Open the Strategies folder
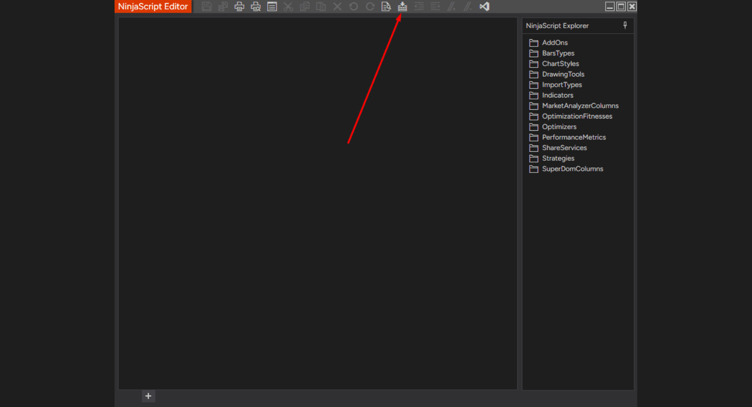This screenshot has height=407, width=752. click(552, 159)
